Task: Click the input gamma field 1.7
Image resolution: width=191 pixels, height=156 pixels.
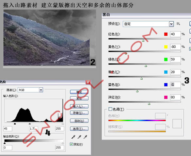Action: [34, 129]
